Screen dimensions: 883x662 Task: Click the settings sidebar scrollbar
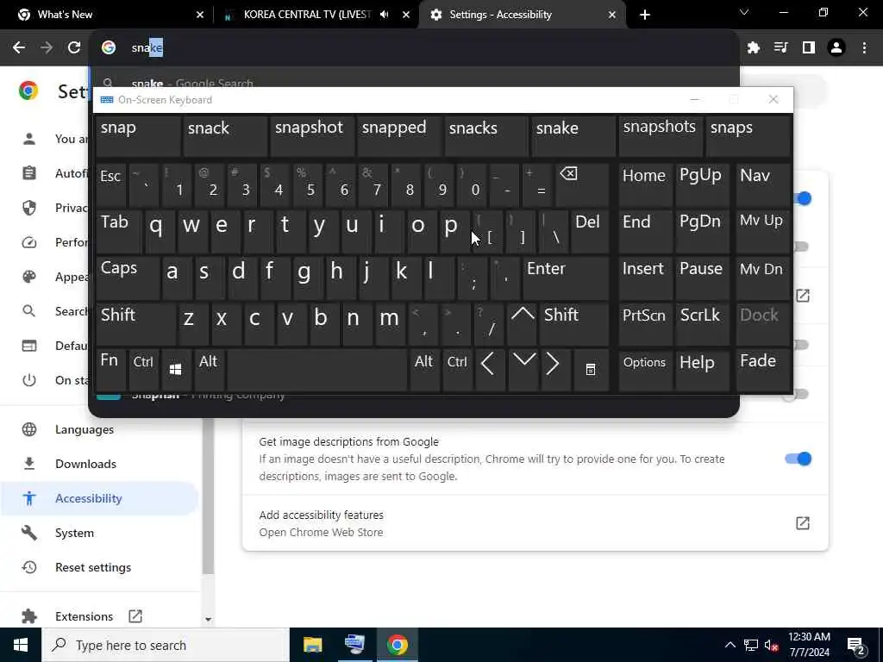click(208, 496)
